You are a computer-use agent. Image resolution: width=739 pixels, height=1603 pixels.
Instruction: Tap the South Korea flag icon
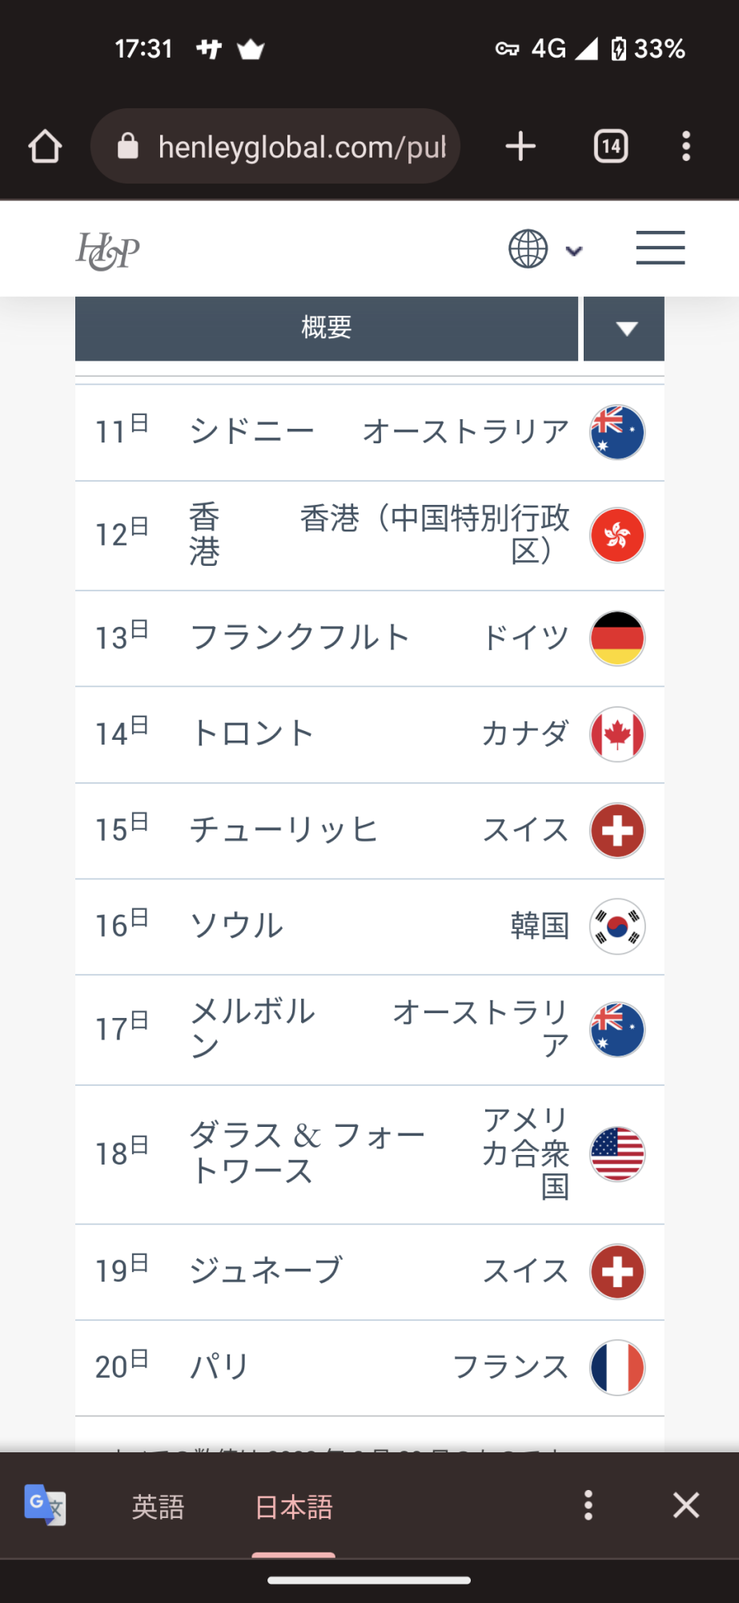click(x=617, y=927)
